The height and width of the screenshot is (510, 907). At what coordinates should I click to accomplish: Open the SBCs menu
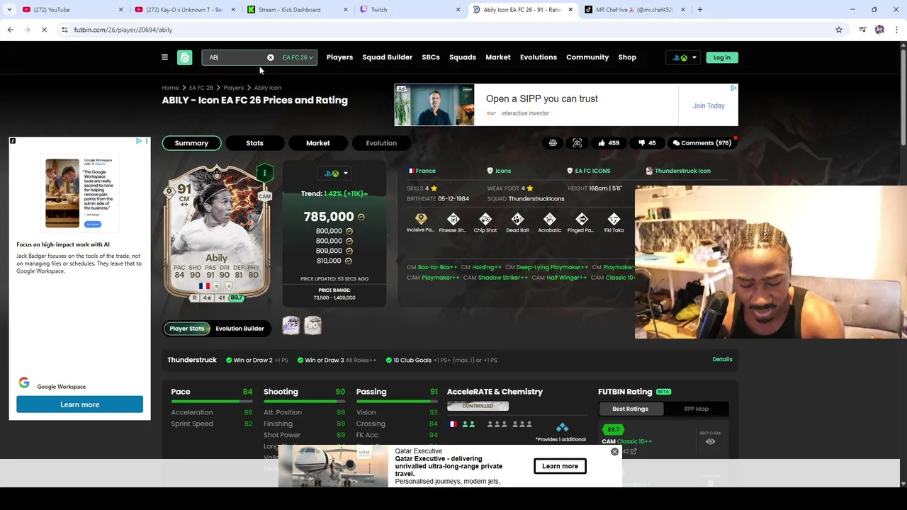coord(431,57)
